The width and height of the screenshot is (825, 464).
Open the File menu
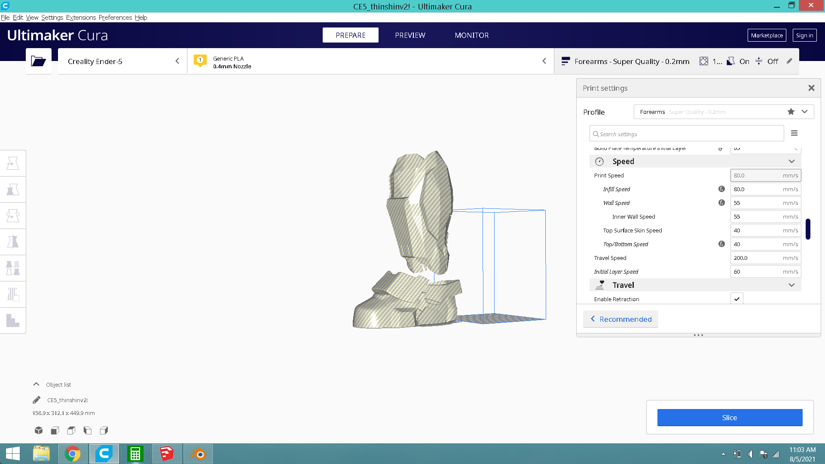[x=5, y=18]
